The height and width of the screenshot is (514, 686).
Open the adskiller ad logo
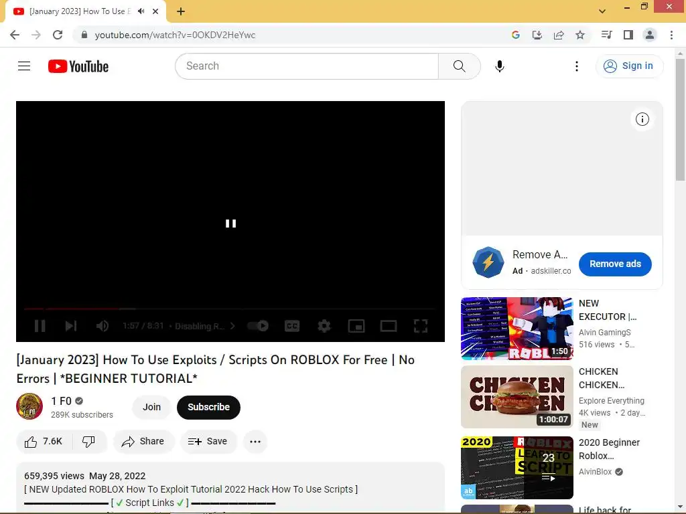[x=488, y=262]
